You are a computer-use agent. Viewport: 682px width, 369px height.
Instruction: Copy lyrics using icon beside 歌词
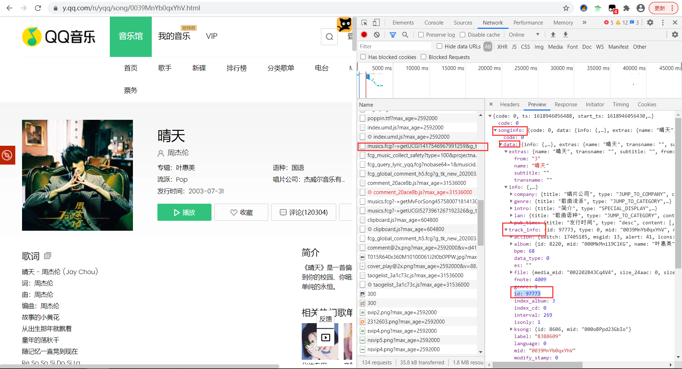[x=47, y=256]
